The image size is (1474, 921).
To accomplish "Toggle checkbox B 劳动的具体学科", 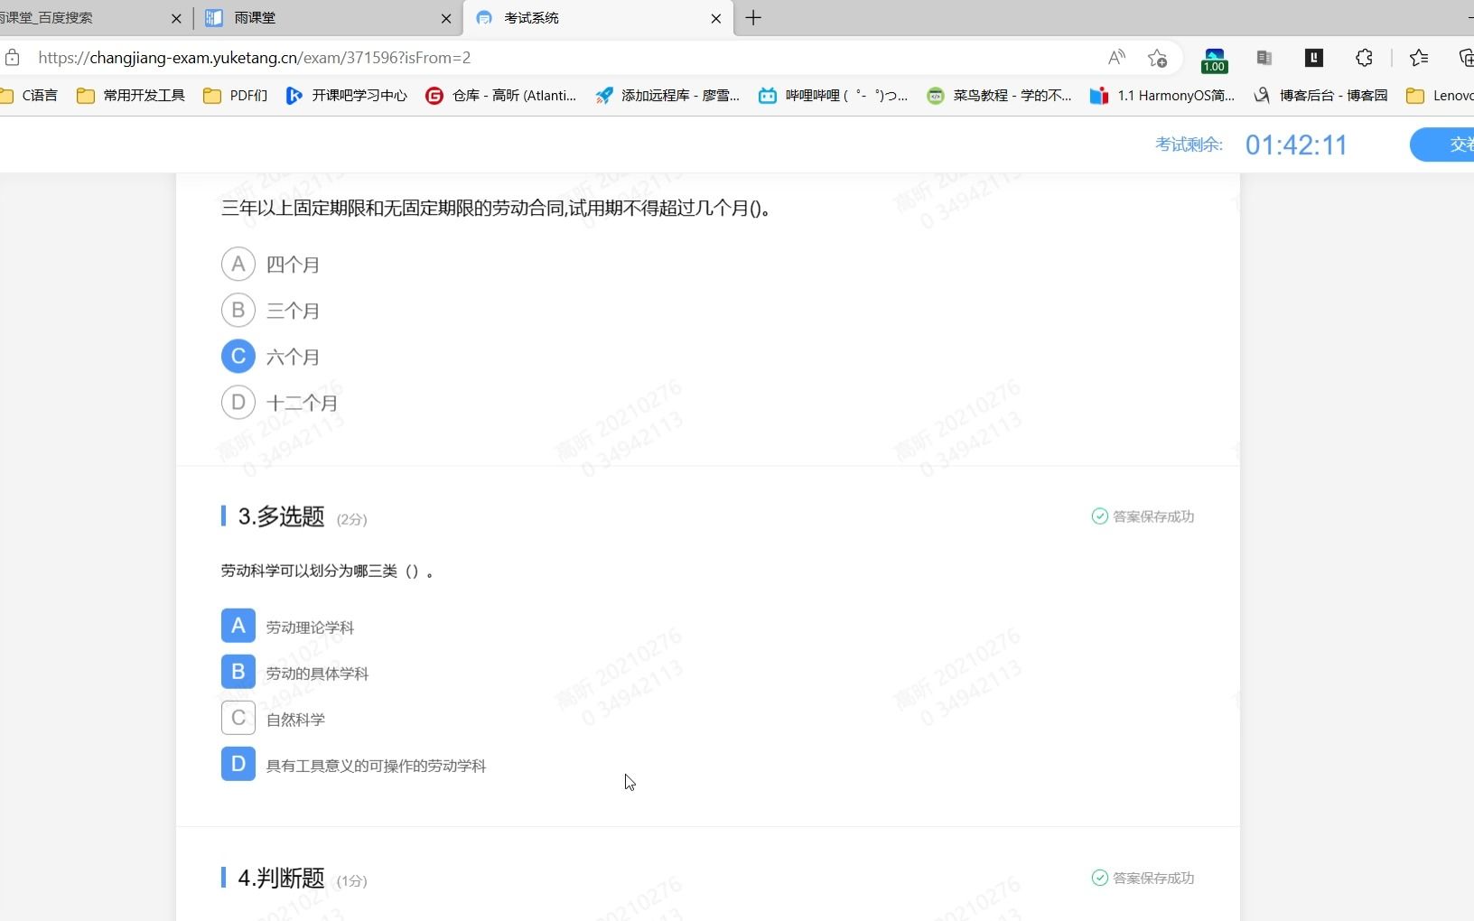I will coord(238,672).
